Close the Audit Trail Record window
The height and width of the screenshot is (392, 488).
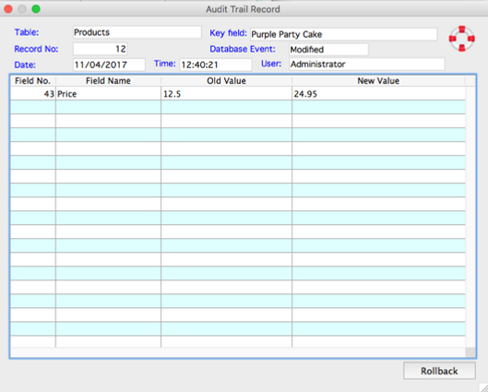pyautogui.click(x=8, y=9)
